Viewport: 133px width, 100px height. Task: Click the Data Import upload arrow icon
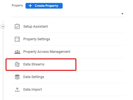click(x=17, y=90)
